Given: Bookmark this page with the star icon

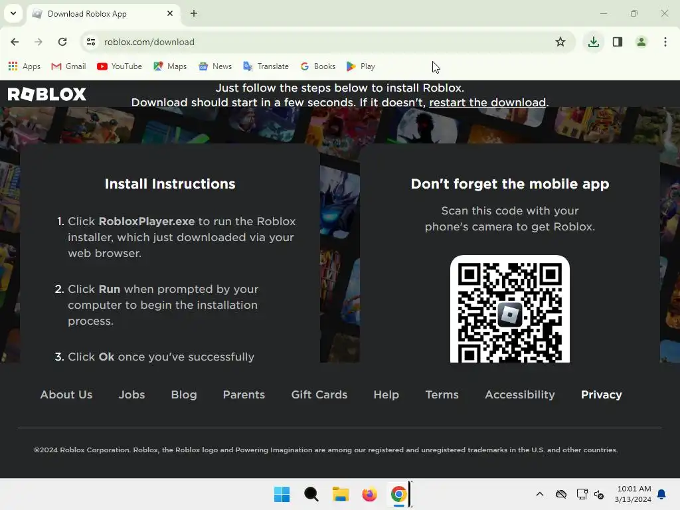Looking at the screenshot, I should 560,42.
